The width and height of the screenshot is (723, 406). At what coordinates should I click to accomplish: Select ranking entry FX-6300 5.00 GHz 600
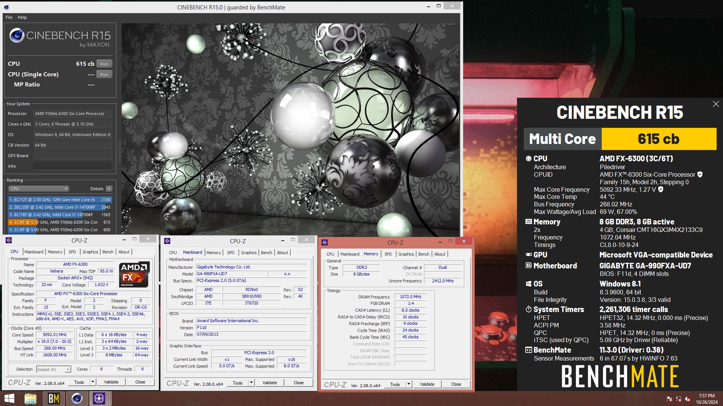tap(60, 230)
